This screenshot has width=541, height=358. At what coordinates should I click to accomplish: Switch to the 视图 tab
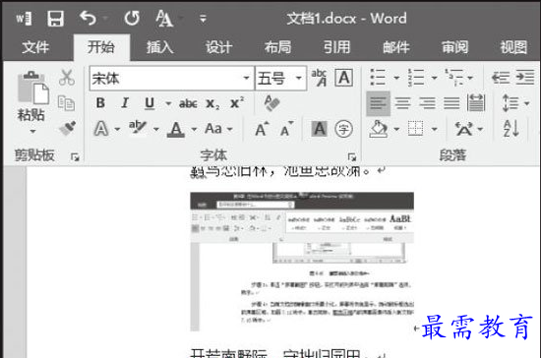513,47
